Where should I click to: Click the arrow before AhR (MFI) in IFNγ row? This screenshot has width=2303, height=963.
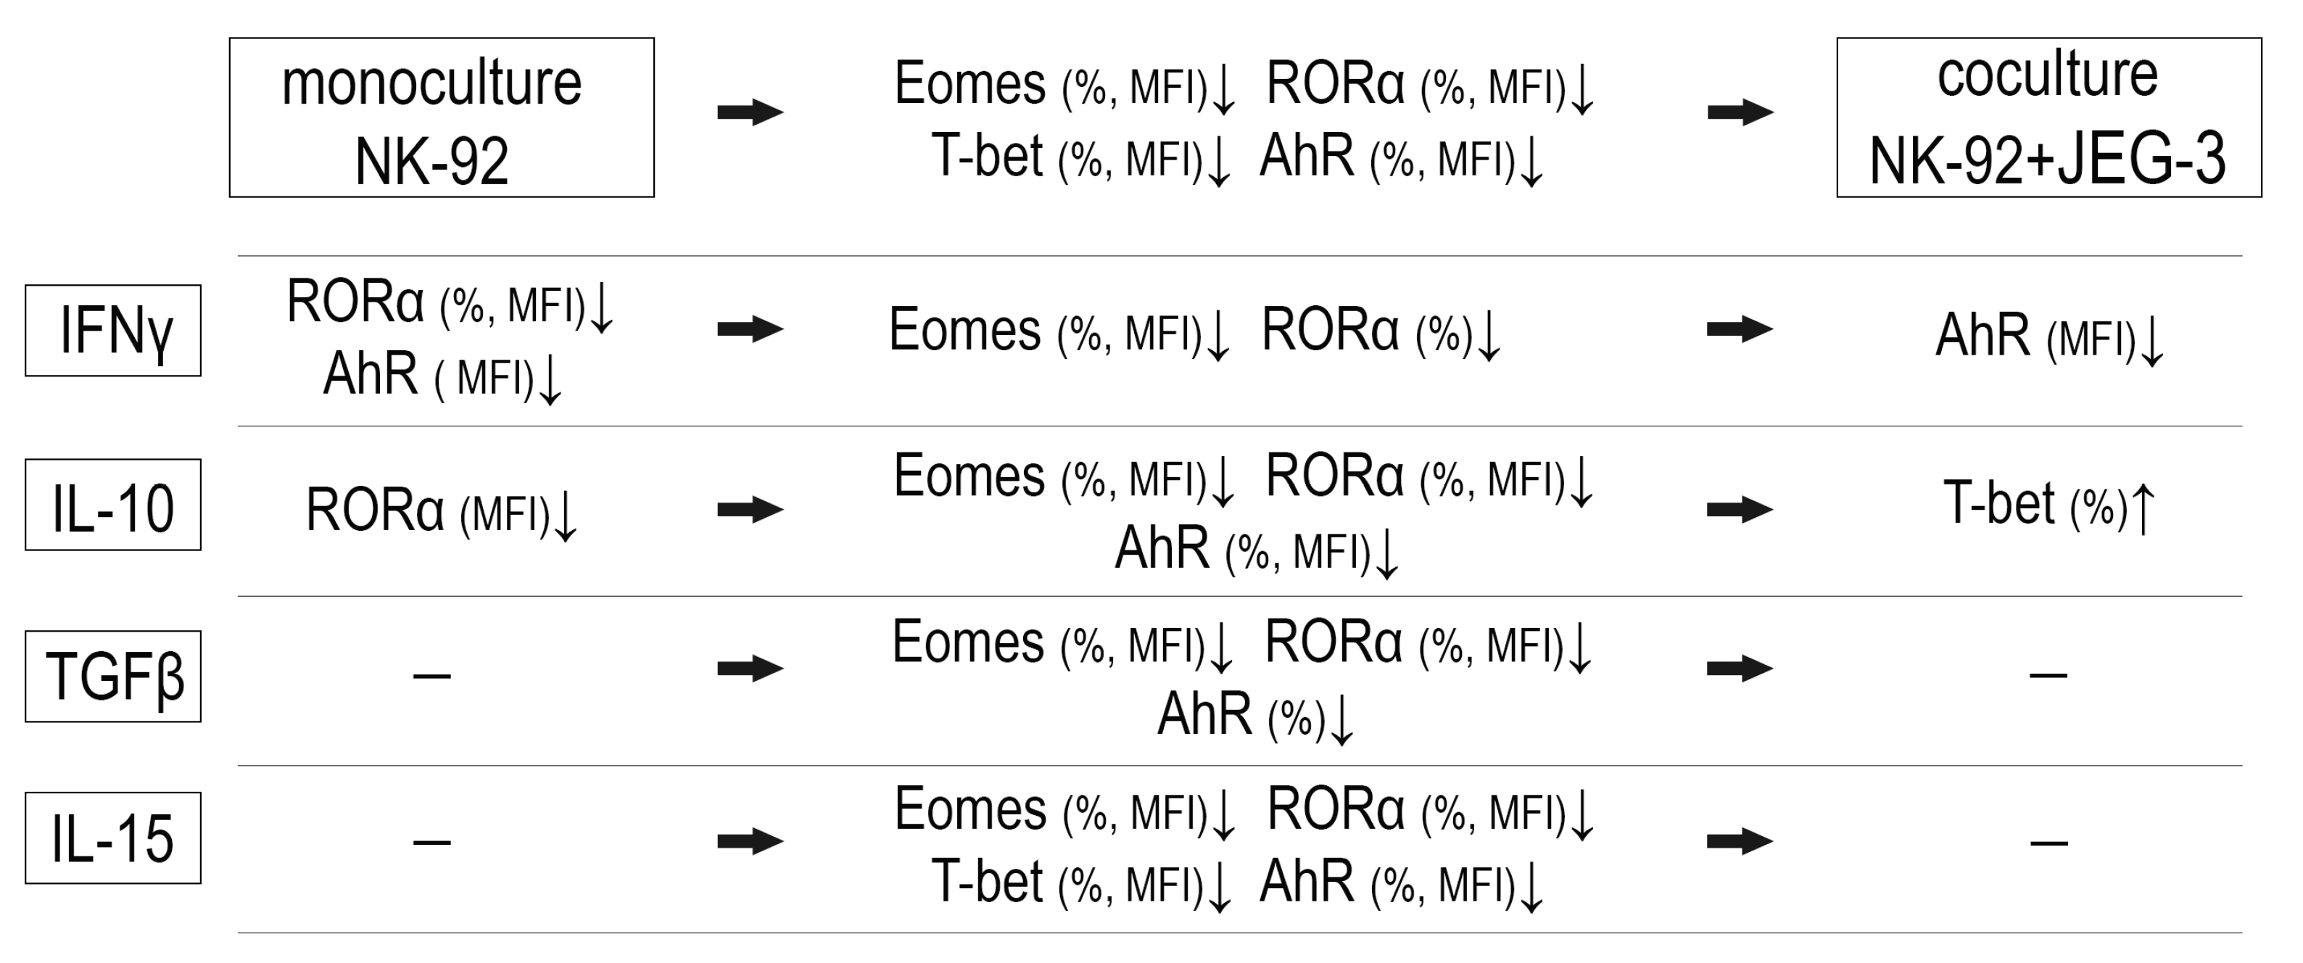click(x=1740, y=330)
